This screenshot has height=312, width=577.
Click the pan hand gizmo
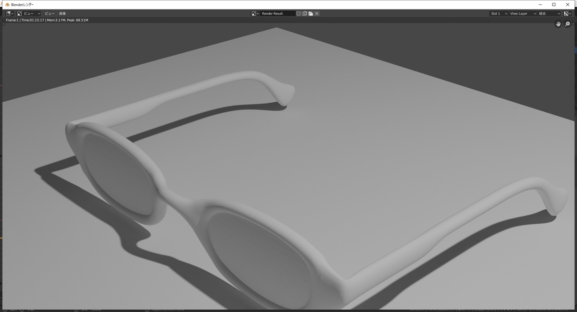(558, 24)
